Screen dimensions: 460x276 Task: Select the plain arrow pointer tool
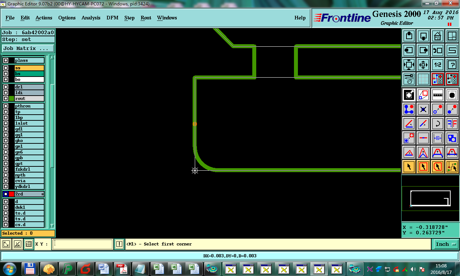pyautogui.click(x=409, y=167)
